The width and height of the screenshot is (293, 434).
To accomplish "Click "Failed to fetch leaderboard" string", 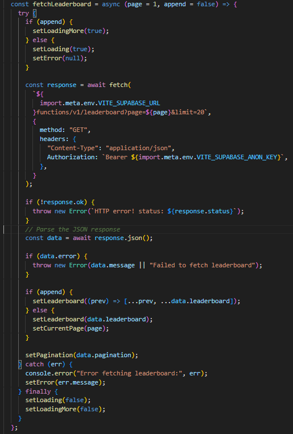I will coord(202,265).
